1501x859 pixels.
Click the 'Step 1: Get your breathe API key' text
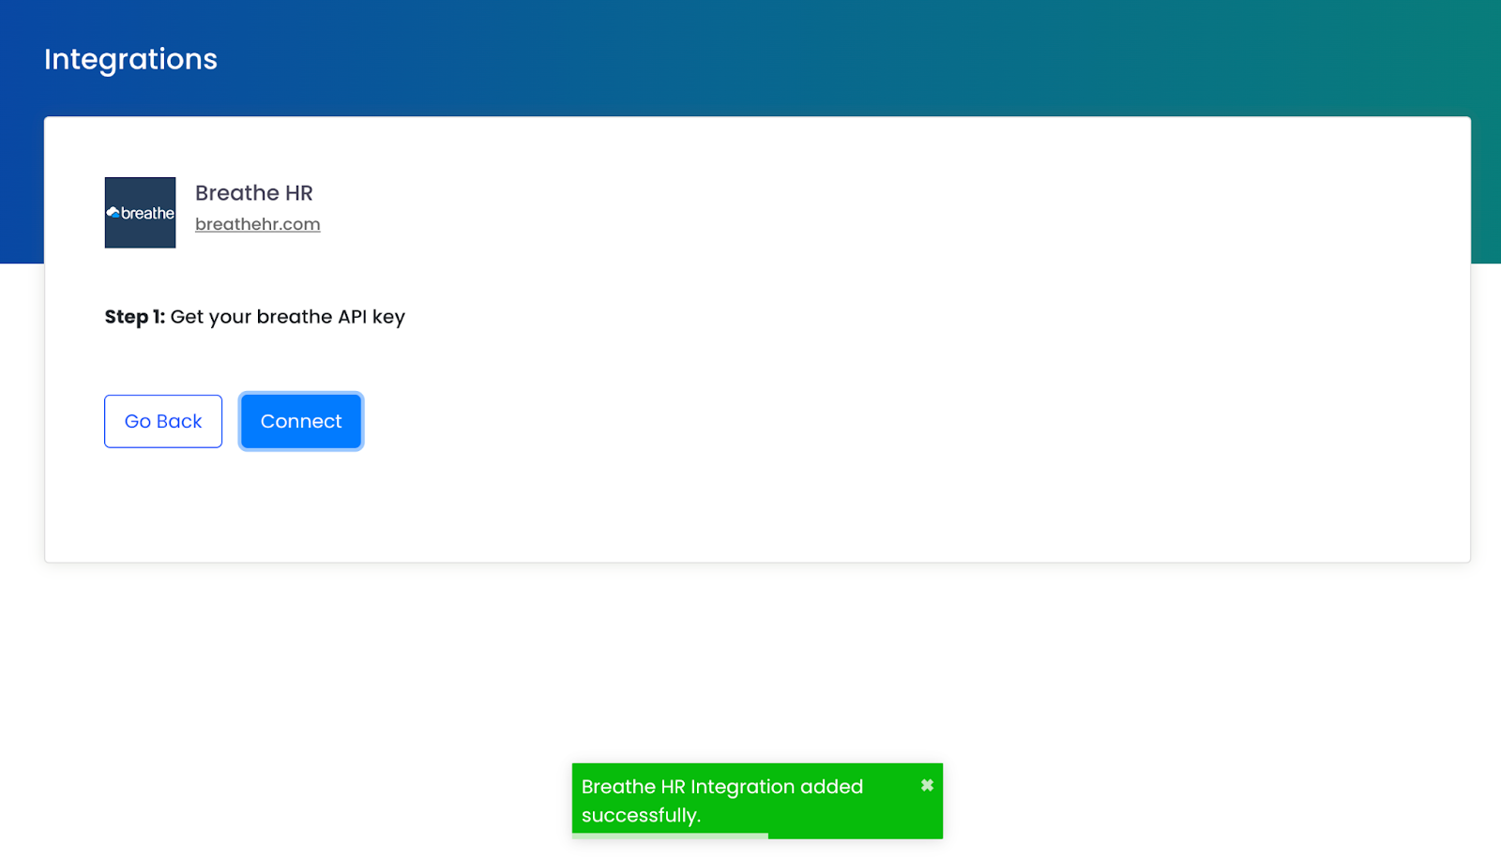[x=254, y=317]
